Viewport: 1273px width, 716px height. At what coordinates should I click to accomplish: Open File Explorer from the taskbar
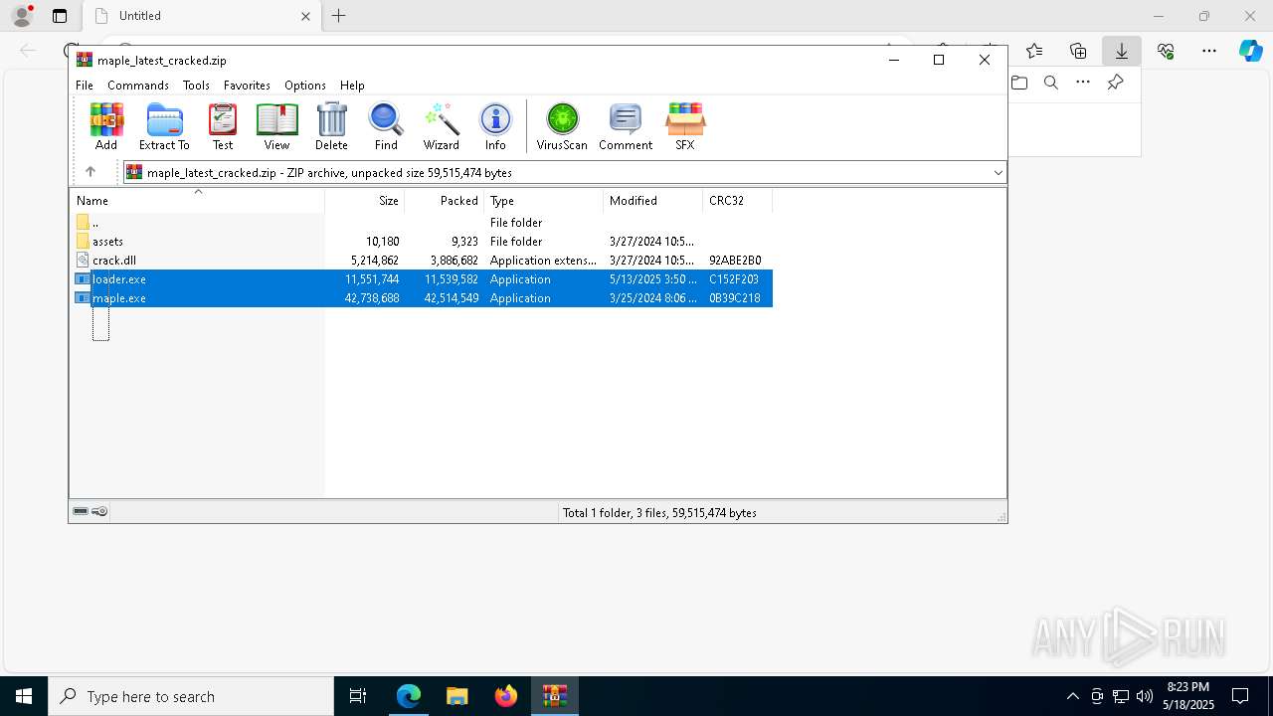[456, 696]
